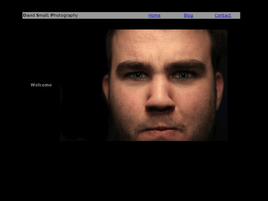Select the Welcome heading text

(x=41, y=85)
